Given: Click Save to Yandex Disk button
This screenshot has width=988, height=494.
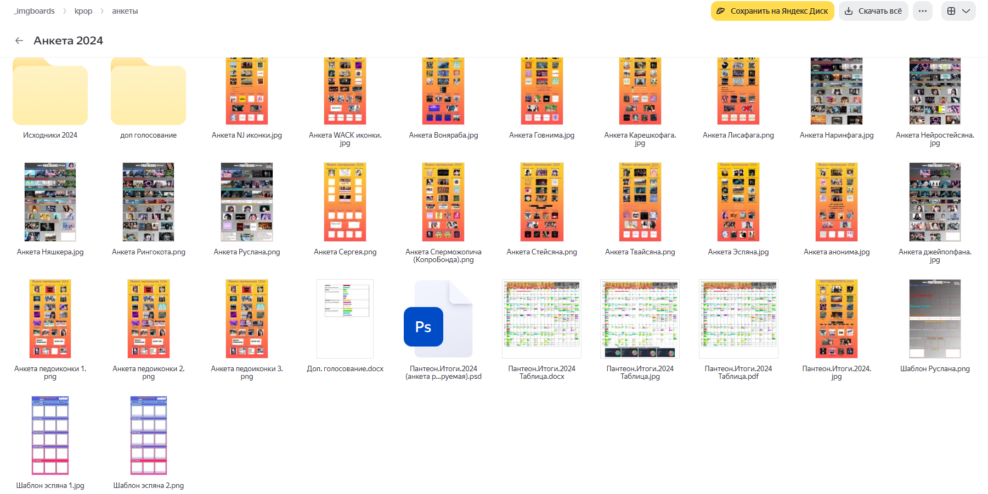Looking at the screenshot, I should (x=772, y=11).
